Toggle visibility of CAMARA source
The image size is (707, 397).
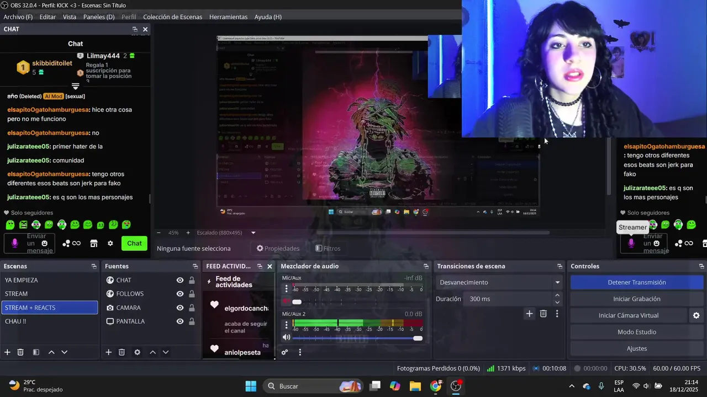180,308
